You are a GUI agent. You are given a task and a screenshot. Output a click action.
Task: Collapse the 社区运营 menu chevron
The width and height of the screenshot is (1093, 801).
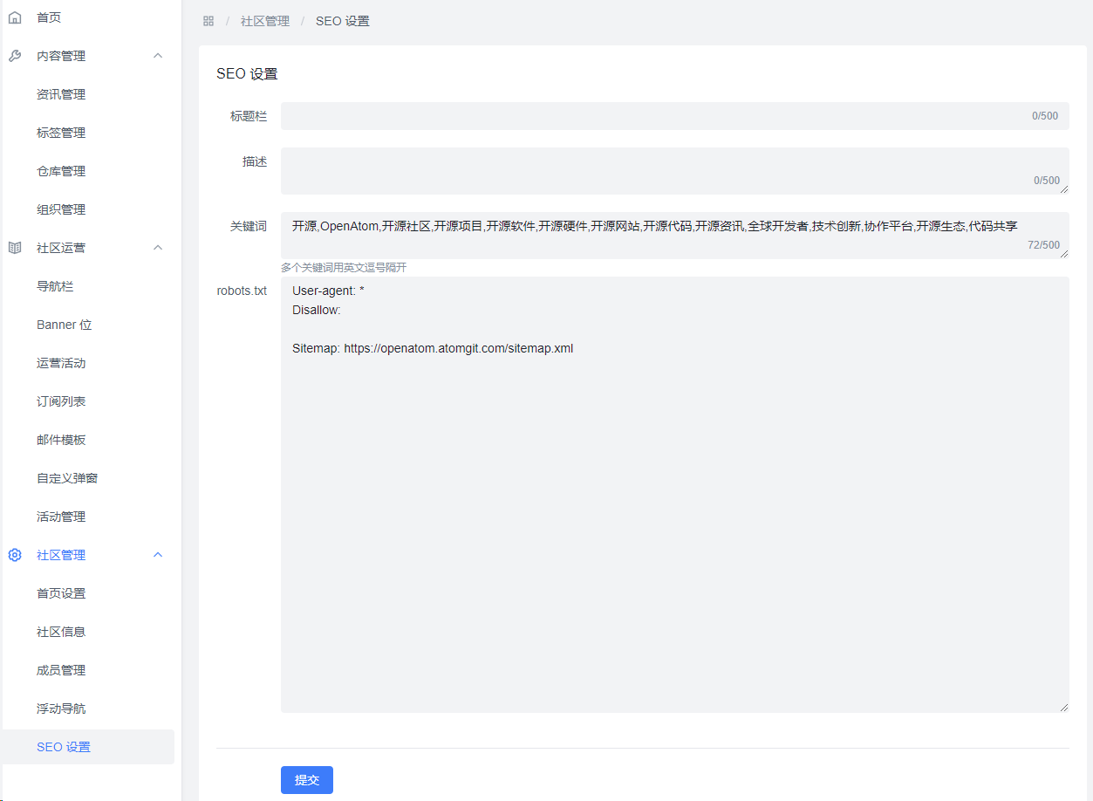click(x=158, y=248)
